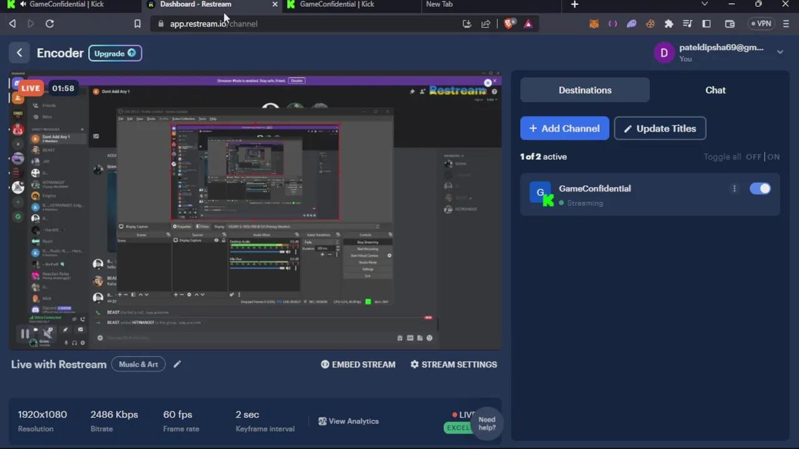
Task: Click the purple D account avatar
Action: (x=664, y=53)
